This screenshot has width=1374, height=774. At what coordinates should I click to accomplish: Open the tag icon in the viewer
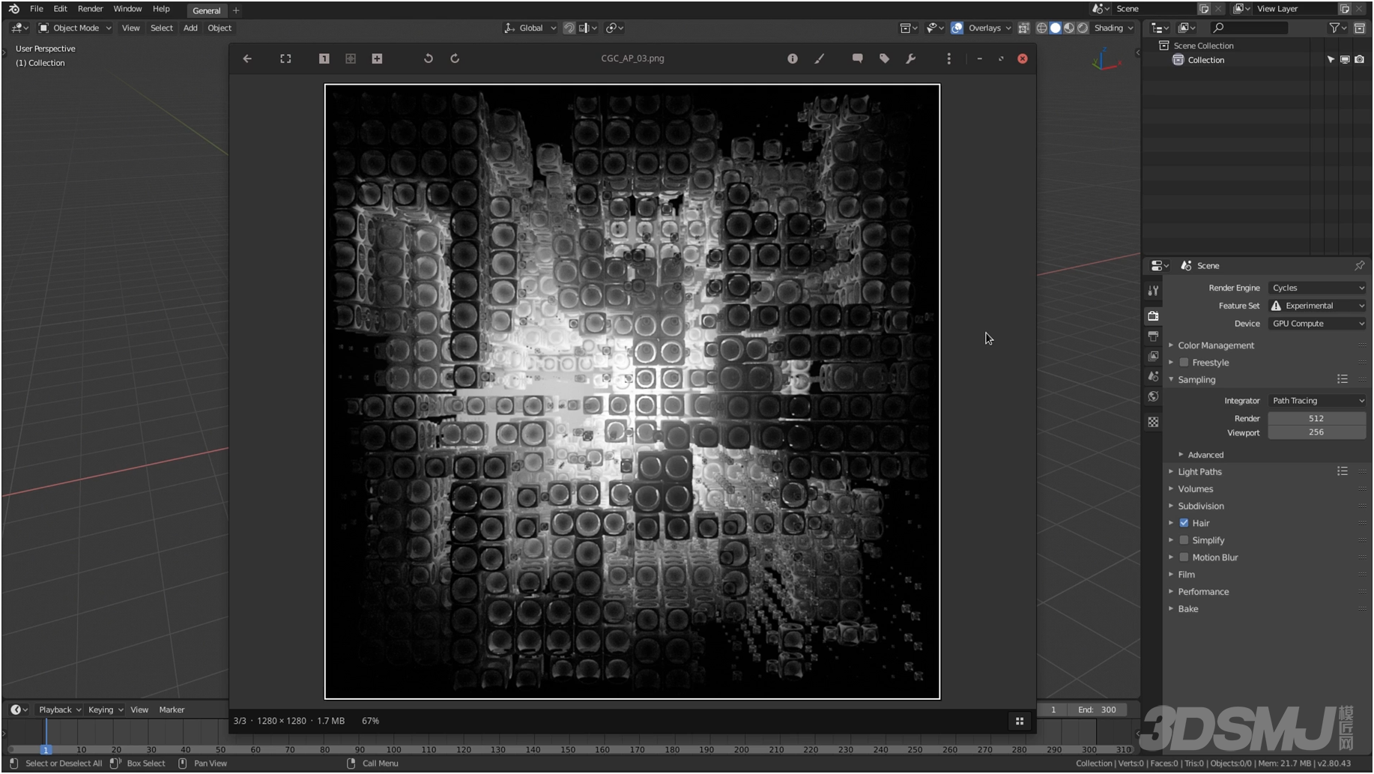(885, 58)
